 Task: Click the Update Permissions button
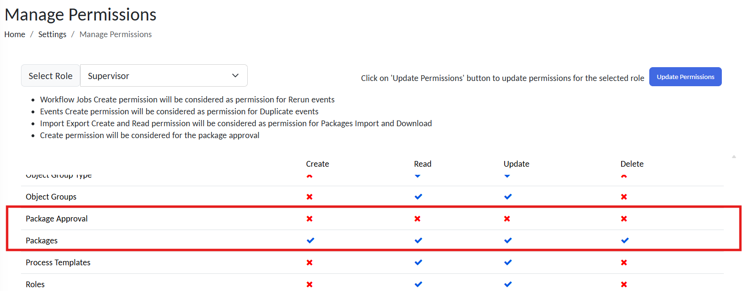point(685,77)
